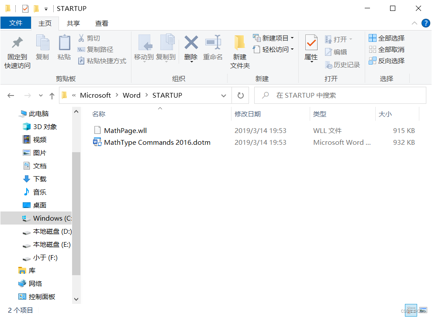Open Pictures (图片) in sidebar
Viewport: 432px width, 317px height.
pos(35,153)
